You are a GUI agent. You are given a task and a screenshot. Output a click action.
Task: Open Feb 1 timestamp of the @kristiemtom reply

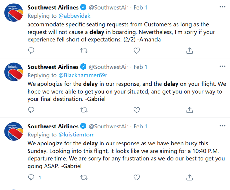[140, 126]
